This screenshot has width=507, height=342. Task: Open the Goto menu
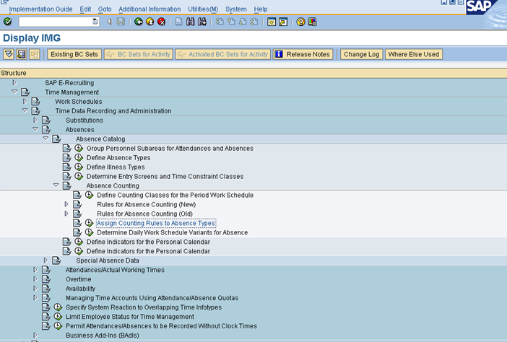click(x=105, y=9)
